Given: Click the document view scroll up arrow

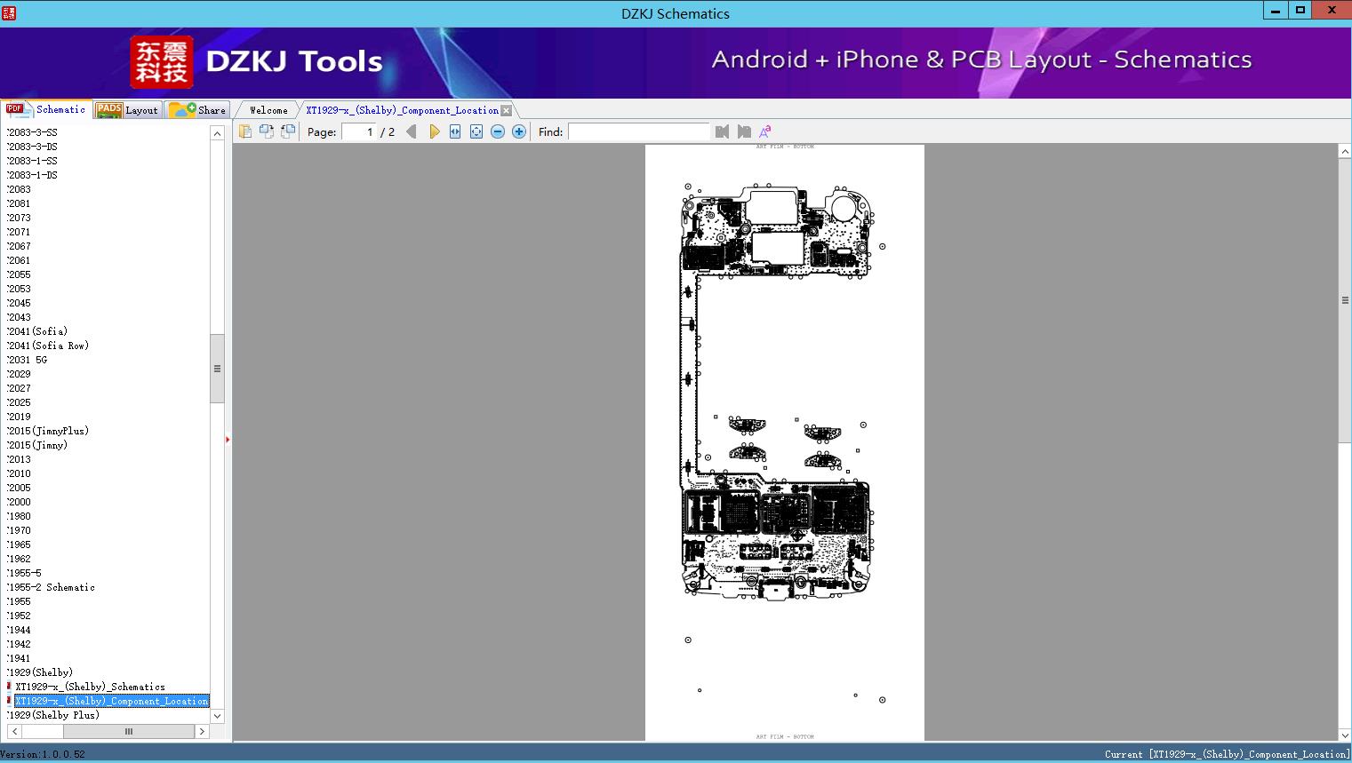Looking at the screenshot, I should 1345,152.
